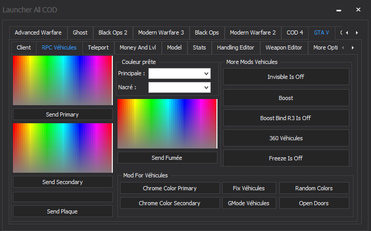Switch to Ghost tab
Screen dimensions: 371x231
coord(80,32)
